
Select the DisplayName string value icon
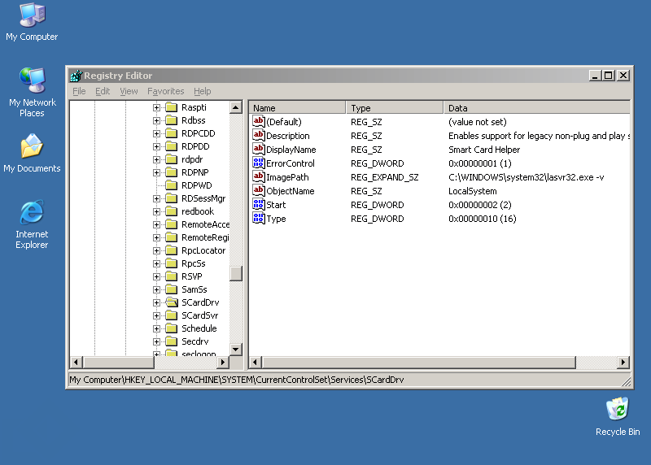[258, 149]
